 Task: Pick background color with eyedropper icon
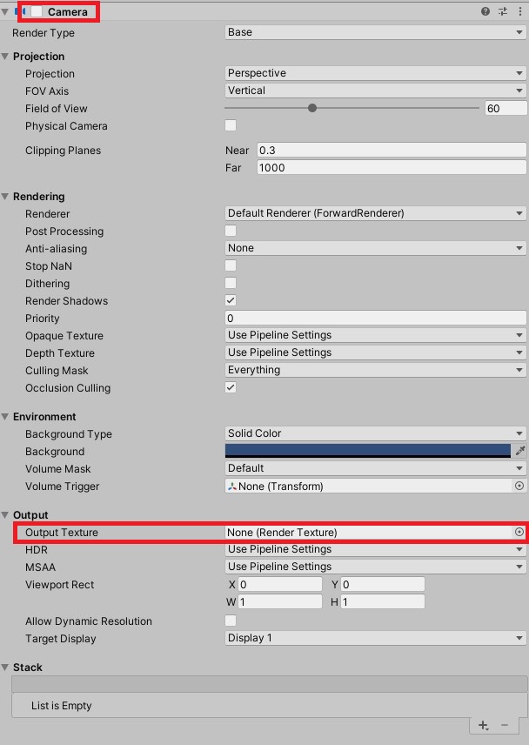(520, 451)
